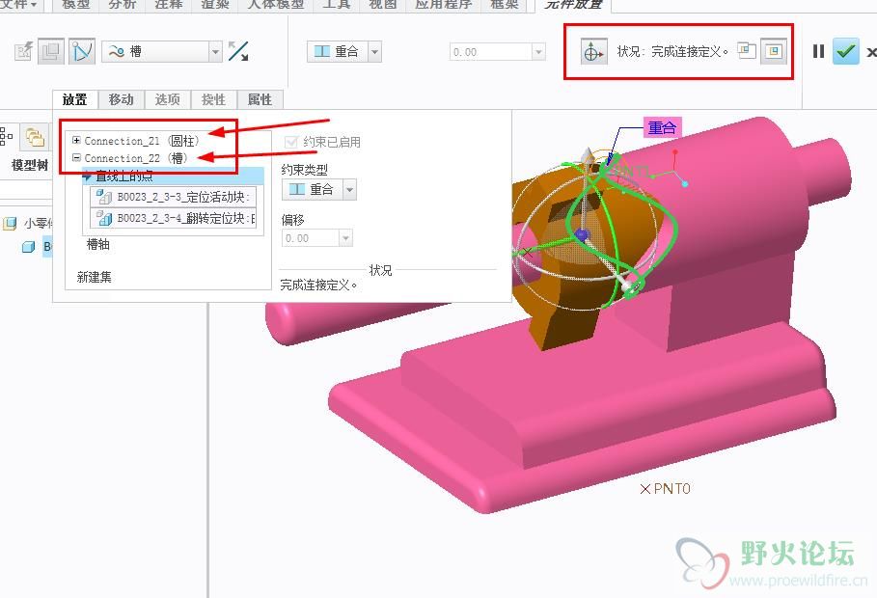The height and width of the screenshot is (598, 877).
Task: Switch to the 移动 tab
Action: 121,99
